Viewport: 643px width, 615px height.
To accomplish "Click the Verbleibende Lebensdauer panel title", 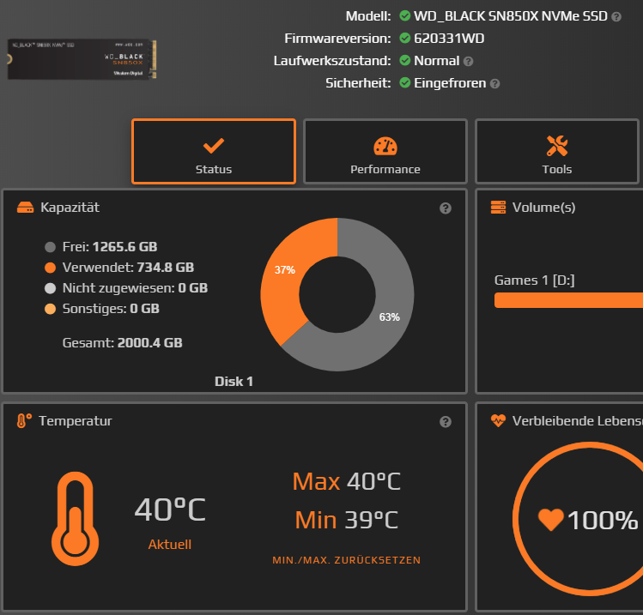I will [578, 421].
